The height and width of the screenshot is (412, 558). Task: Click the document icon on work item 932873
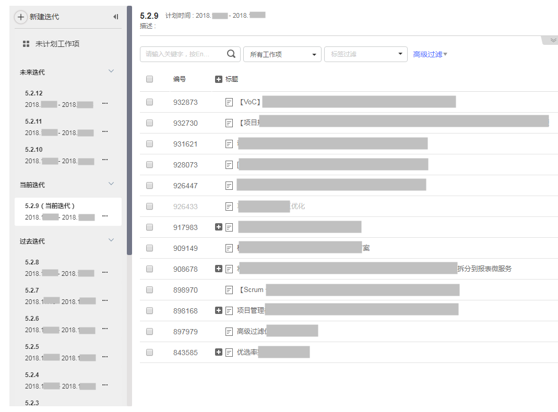point(229,102)
